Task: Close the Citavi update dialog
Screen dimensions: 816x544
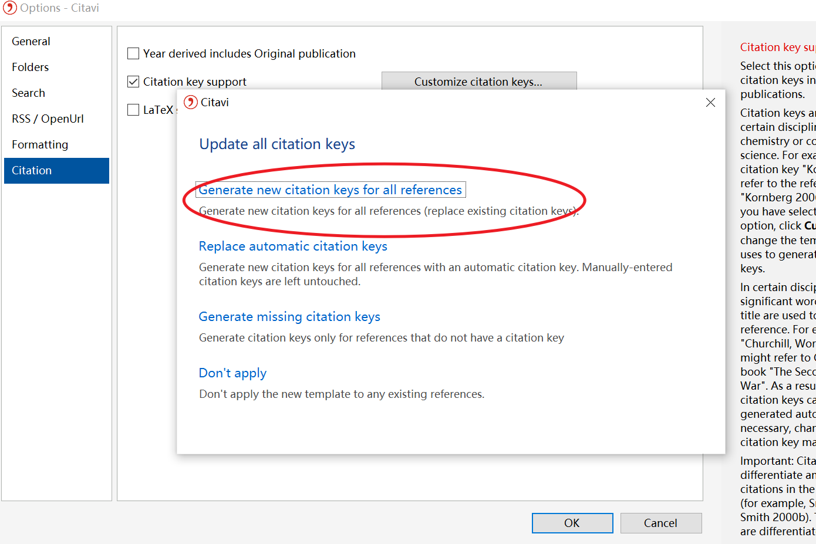Action: (x=710, y=102)
